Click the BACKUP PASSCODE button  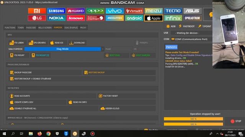pos(45,73)
